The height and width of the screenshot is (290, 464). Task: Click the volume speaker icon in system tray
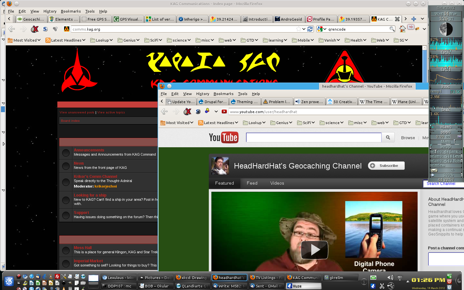(x=390, y=277)
